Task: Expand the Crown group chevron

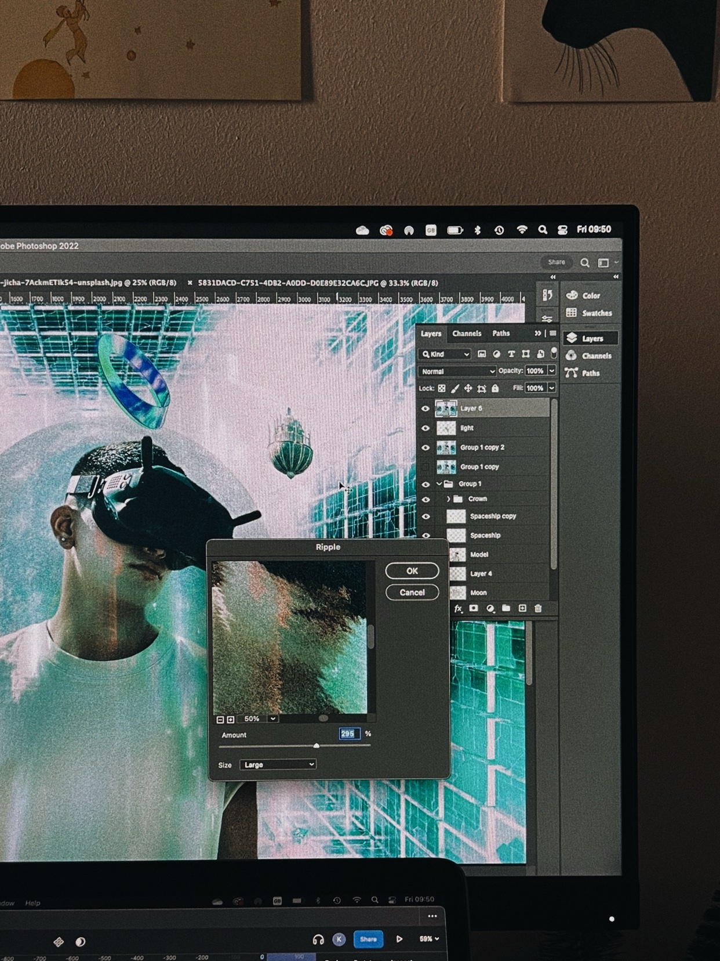Action: coord(448,499)
